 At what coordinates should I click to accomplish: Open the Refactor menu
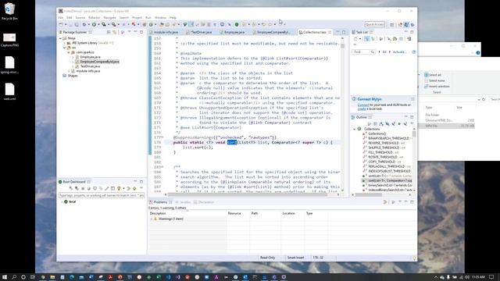(x=94, y=17)
